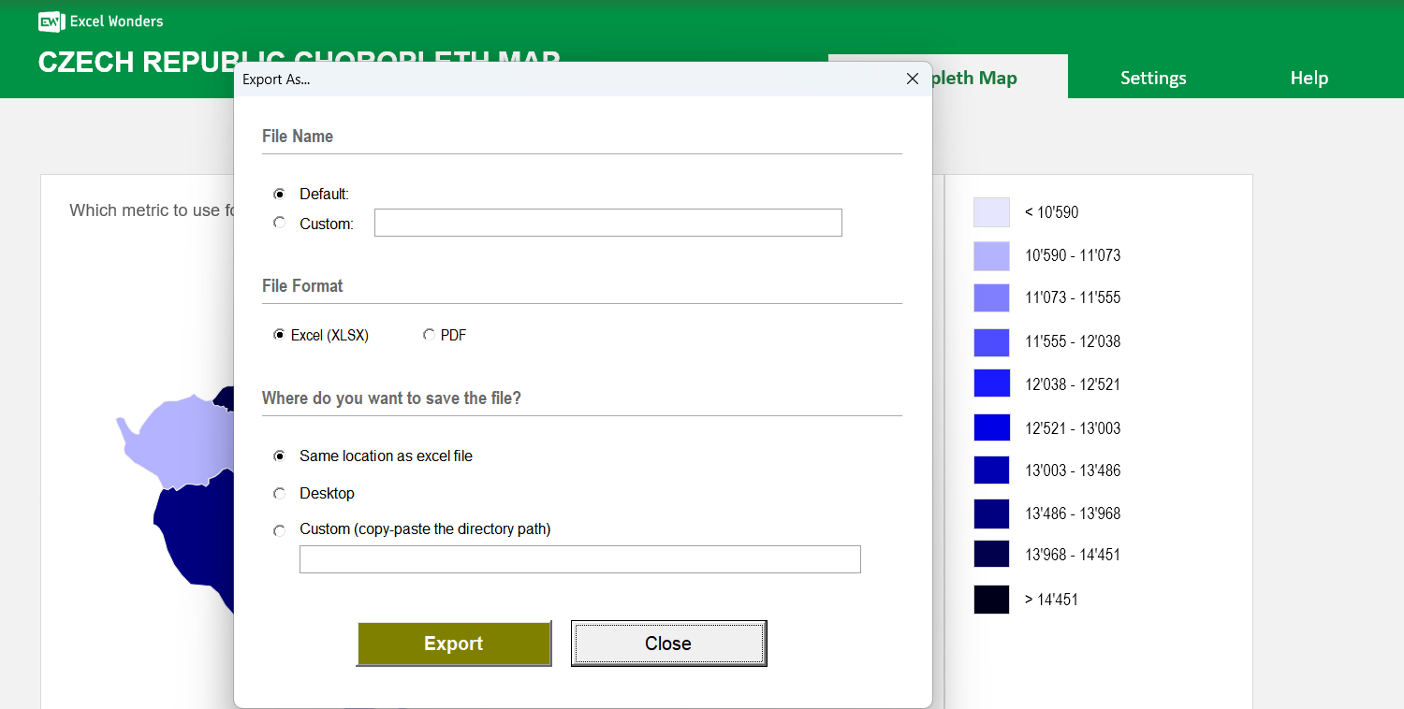Select Excel (XLSX) file format

click(x=279, y=335)
